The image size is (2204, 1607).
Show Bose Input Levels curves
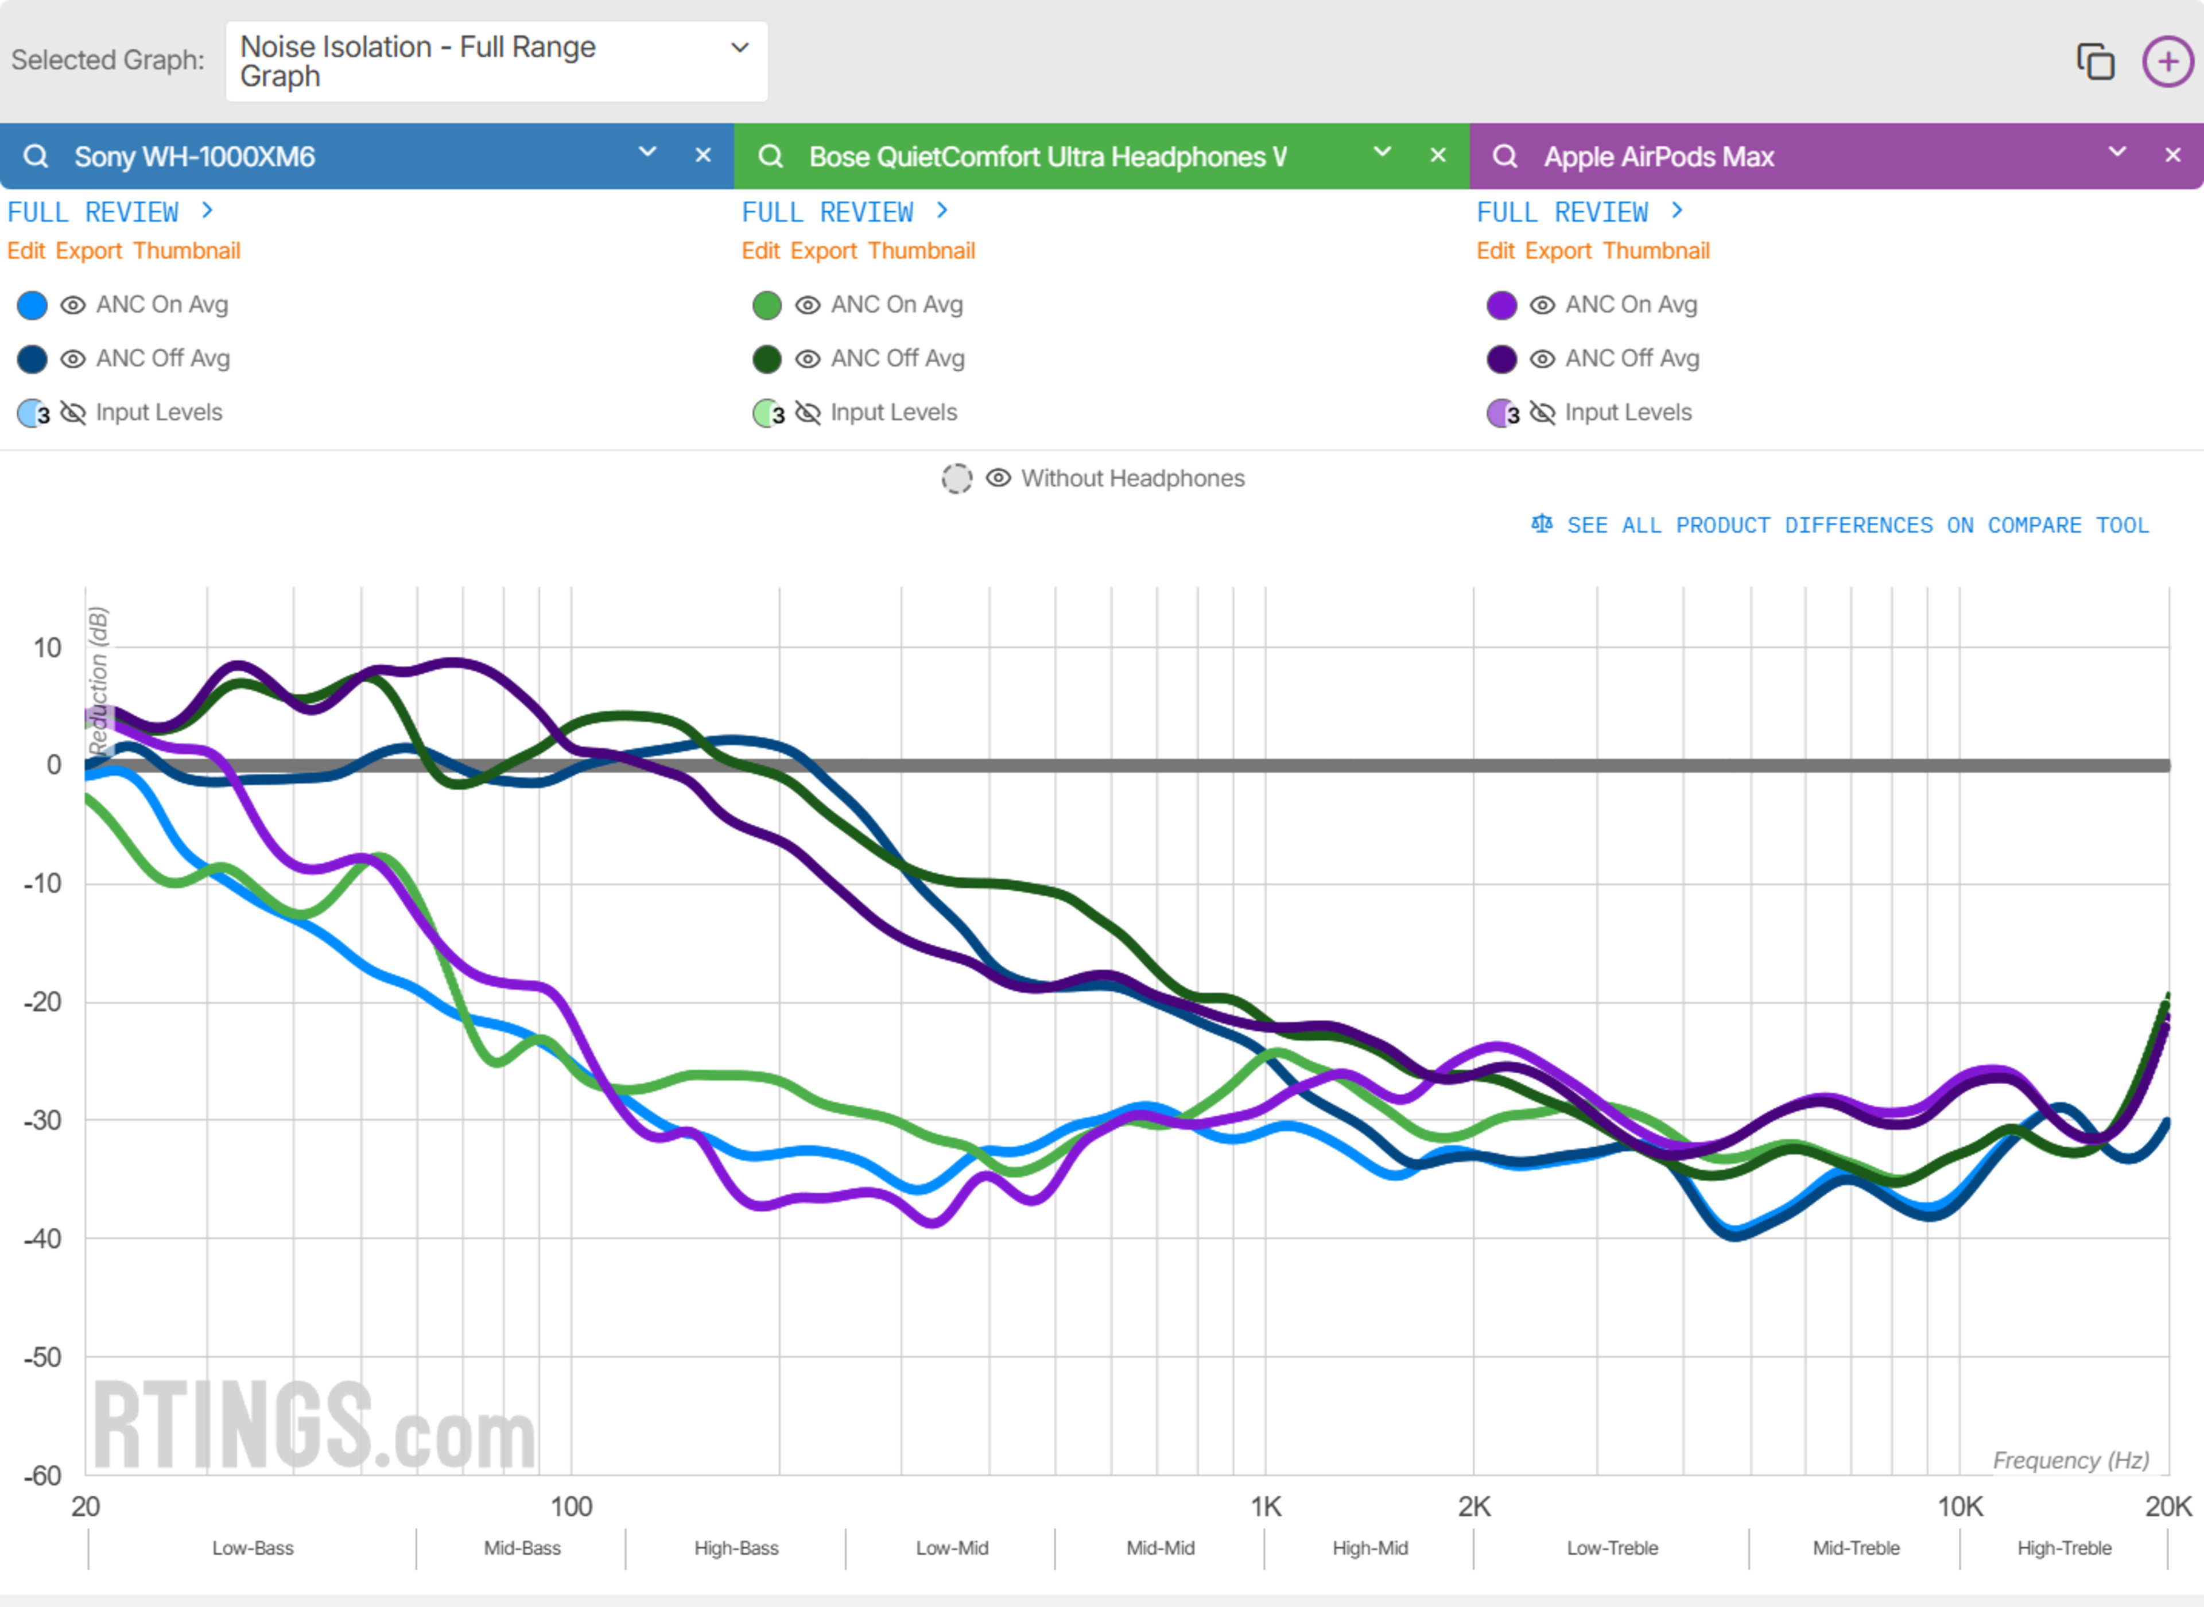[808, 413]
